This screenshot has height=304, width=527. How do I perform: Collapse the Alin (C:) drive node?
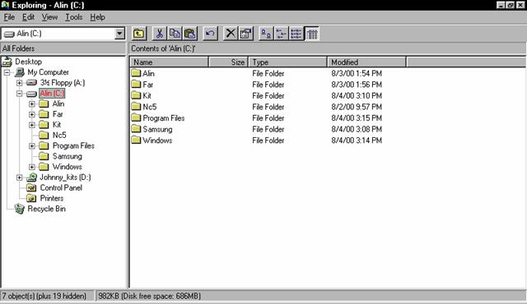tap(20, 93)
